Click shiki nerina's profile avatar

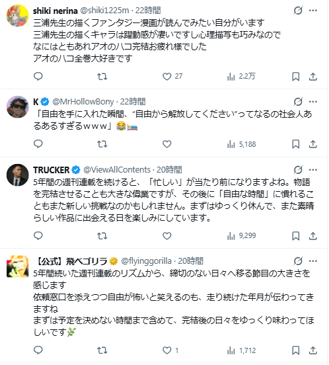tap(18, 16)
